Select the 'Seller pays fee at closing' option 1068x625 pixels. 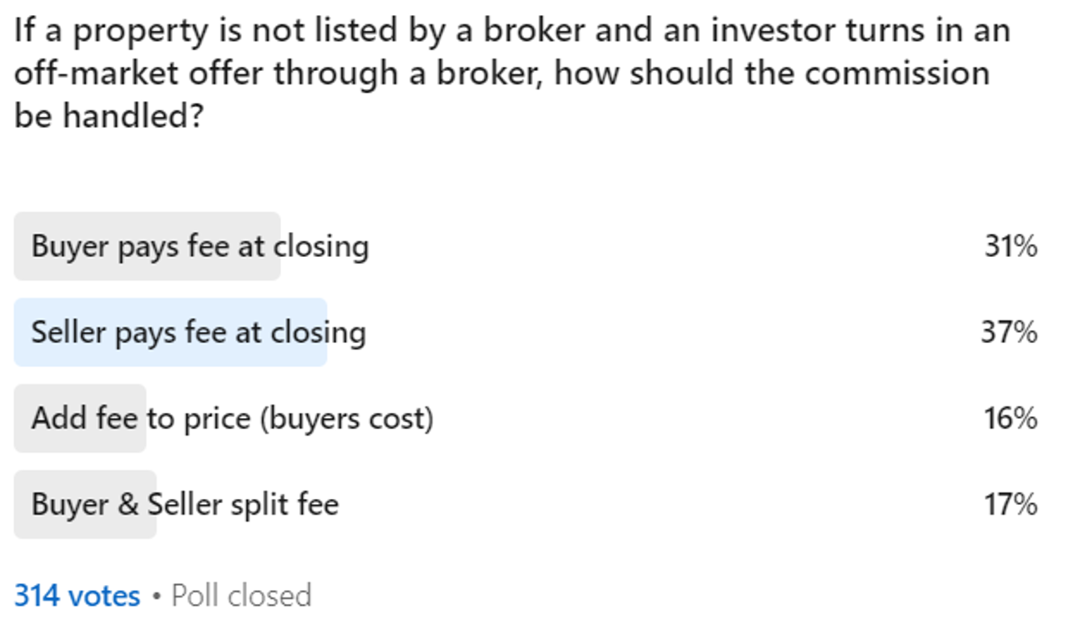pos(199,333)
